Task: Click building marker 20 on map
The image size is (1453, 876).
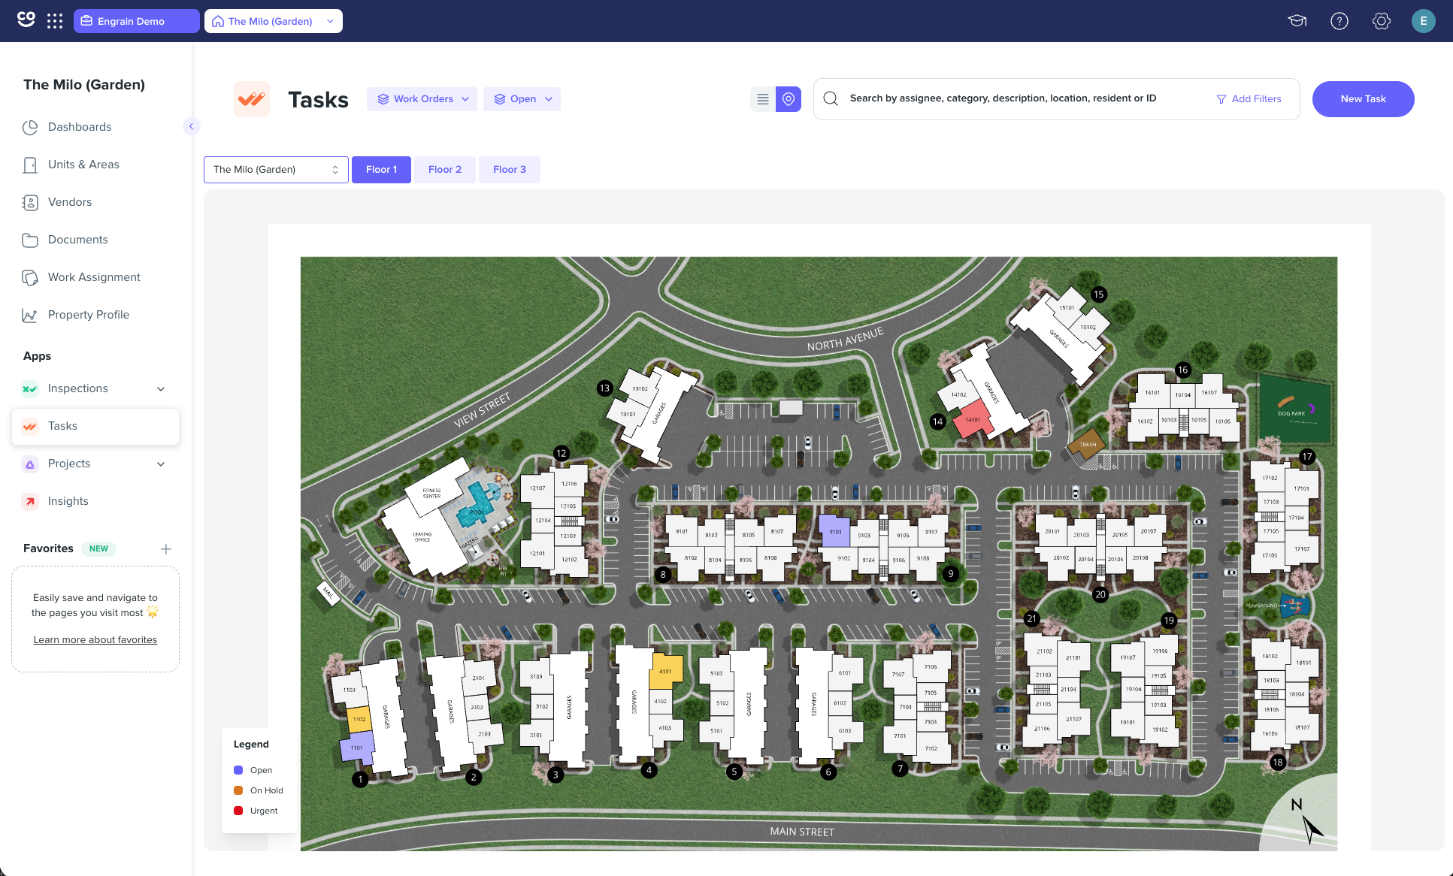Action: pyautogui.click(x=1100, y=594)
